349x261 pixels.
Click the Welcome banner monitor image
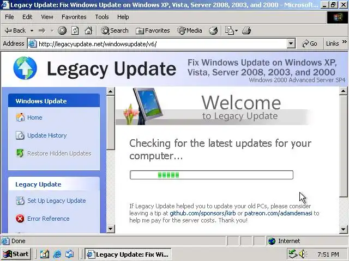coord(147,105)
